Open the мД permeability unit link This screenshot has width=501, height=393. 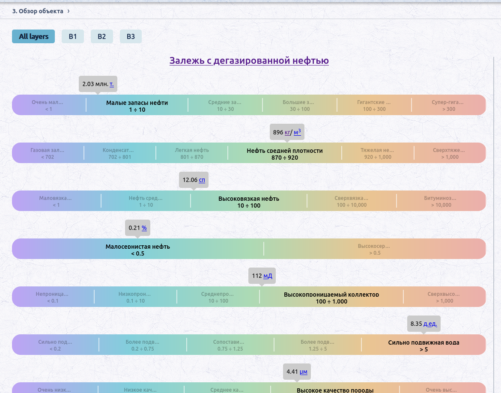click(x=268, y=276)
